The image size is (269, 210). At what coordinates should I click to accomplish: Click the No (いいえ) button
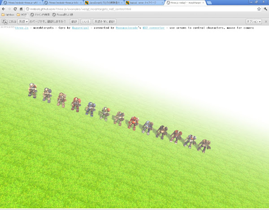(x=86, y=21)
